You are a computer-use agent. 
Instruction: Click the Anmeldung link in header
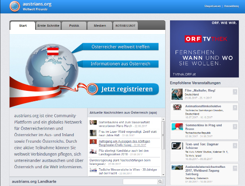(x=231, y=6)
